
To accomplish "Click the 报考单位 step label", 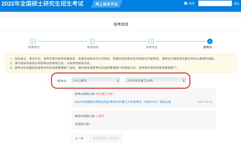I will [34, 47].
